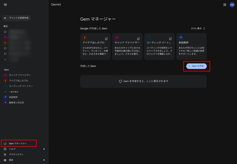Open アクティビティ menu item
The height and width of the screenshot is (164, 237).
pyautogui.click(x=16, y=155)
